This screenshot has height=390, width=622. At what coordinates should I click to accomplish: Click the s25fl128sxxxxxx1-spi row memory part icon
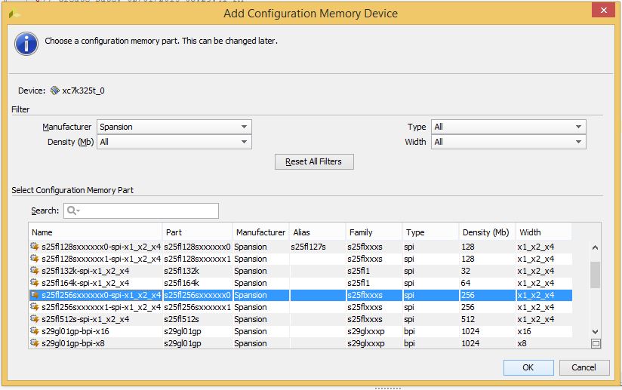35,259
